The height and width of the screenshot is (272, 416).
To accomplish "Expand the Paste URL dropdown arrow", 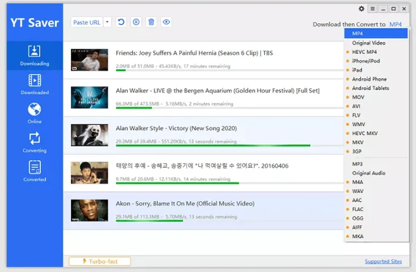I will (x=107, y=22).
